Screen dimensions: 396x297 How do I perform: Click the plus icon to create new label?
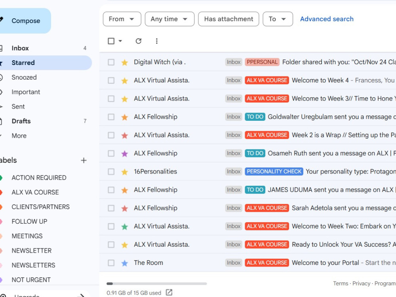pos(84,160)
